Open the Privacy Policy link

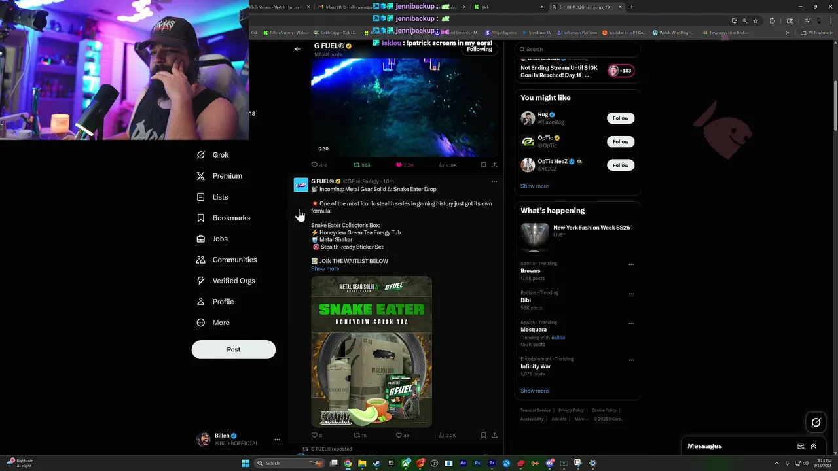pyautogui.click(x=571, y=411)
